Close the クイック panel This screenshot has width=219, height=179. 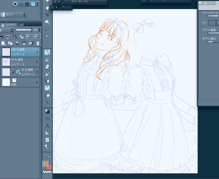56,7
